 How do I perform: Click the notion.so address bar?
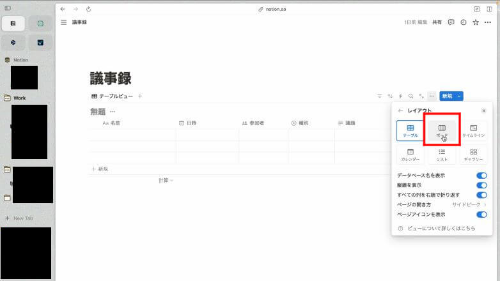pos(272,9)
